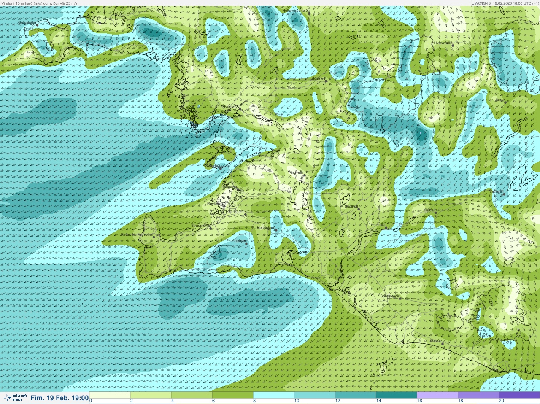This screenshot has height=404, width=540.
Task: Select the 0–2 m/s pale yellow legend swatch
Action: tap(109, 395)
